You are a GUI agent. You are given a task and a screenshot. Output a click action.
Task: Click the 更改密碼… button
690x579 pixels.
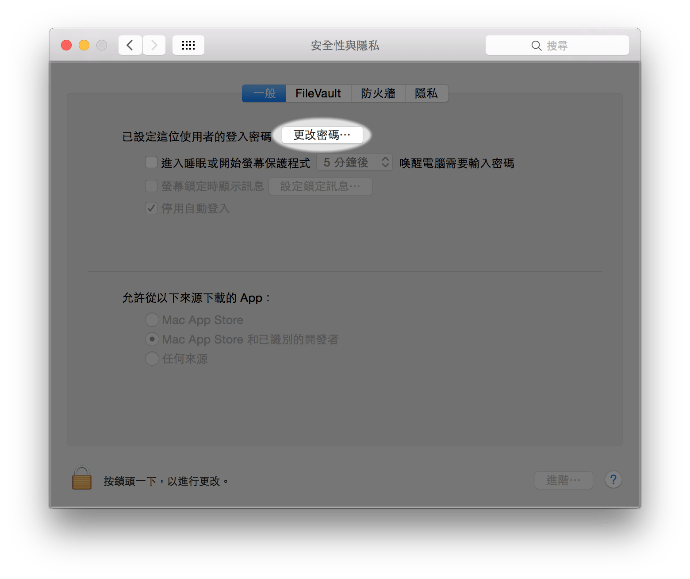pos(322,135)
